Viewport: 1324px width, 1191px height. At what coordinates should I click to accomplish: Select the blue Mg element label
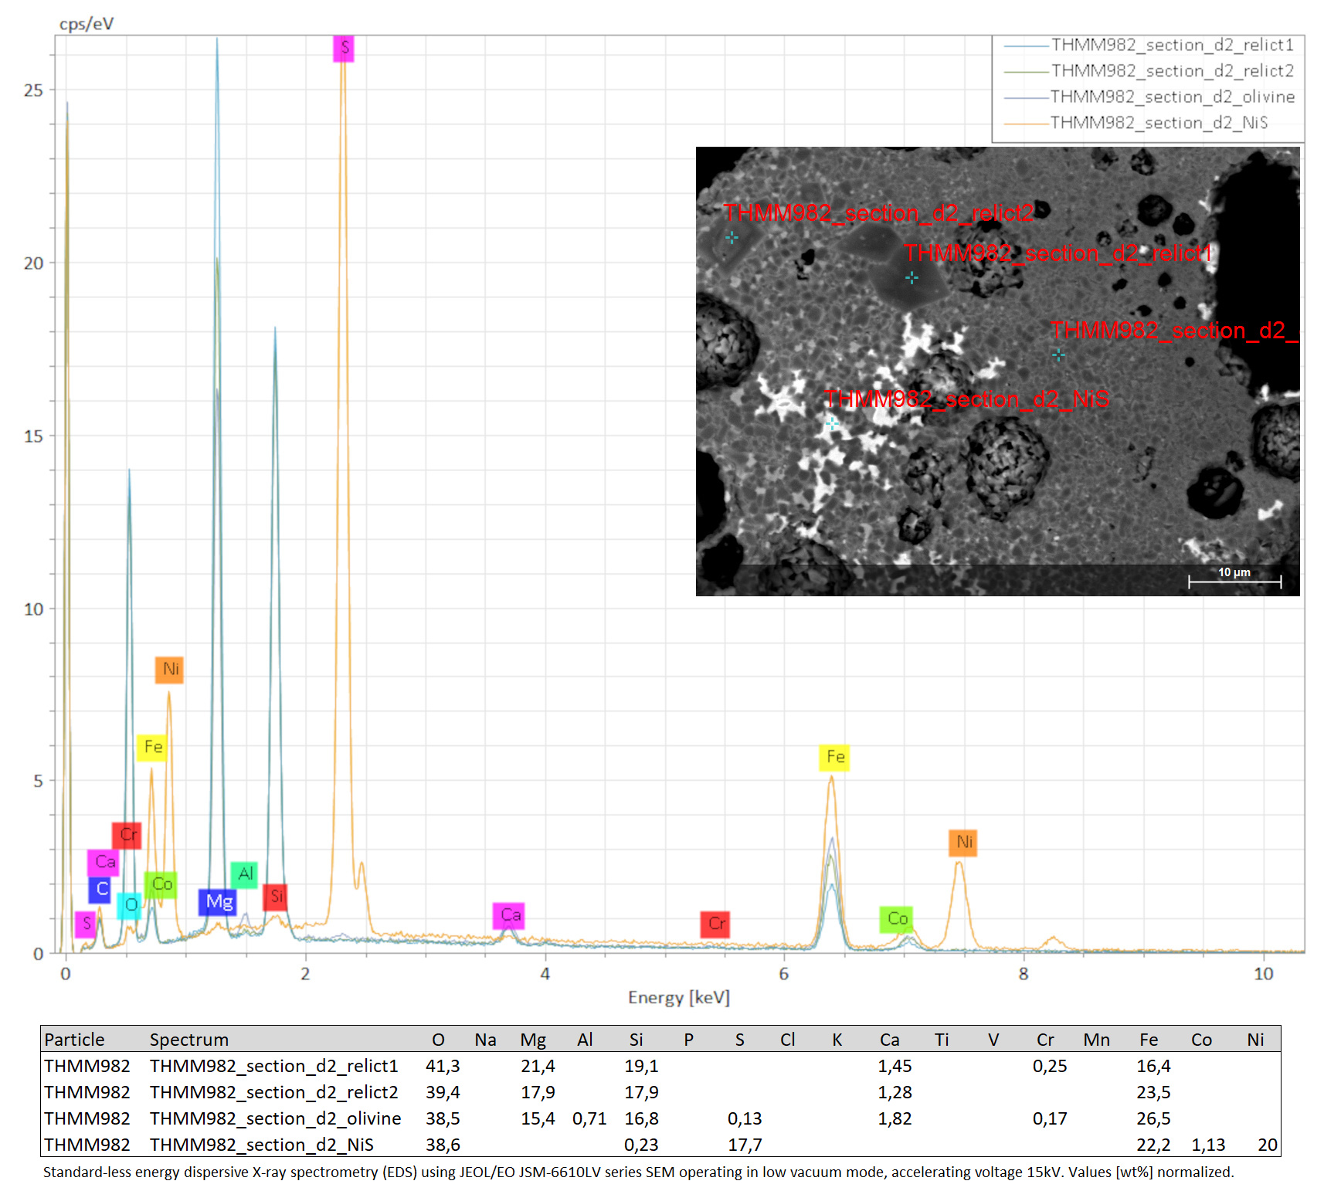(218, 902)
